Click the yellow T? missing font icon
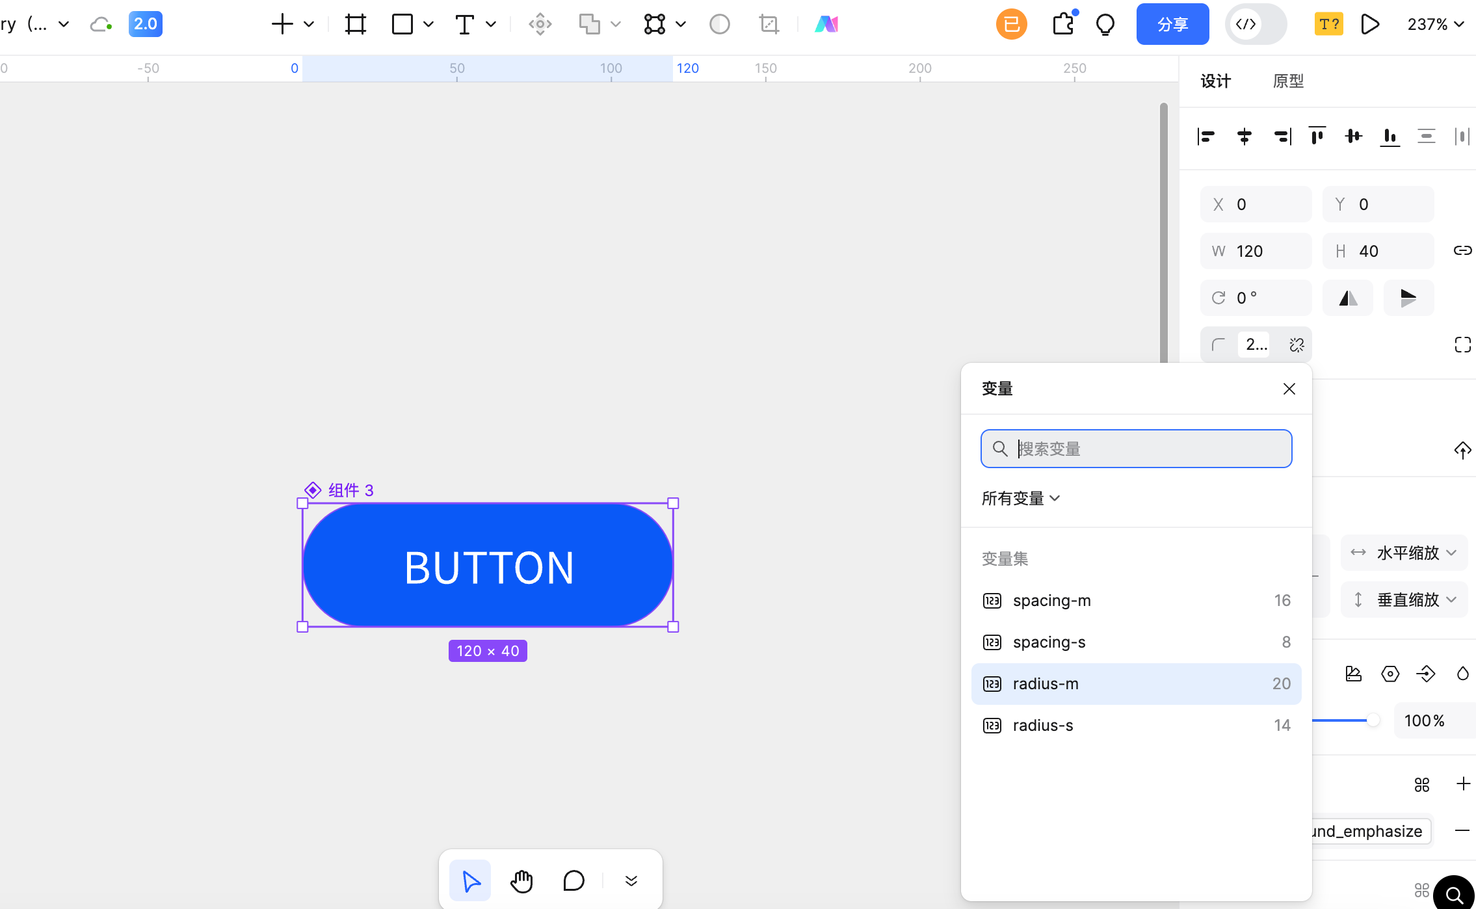The image size is (1476, 909). (x=1328, y=24)
